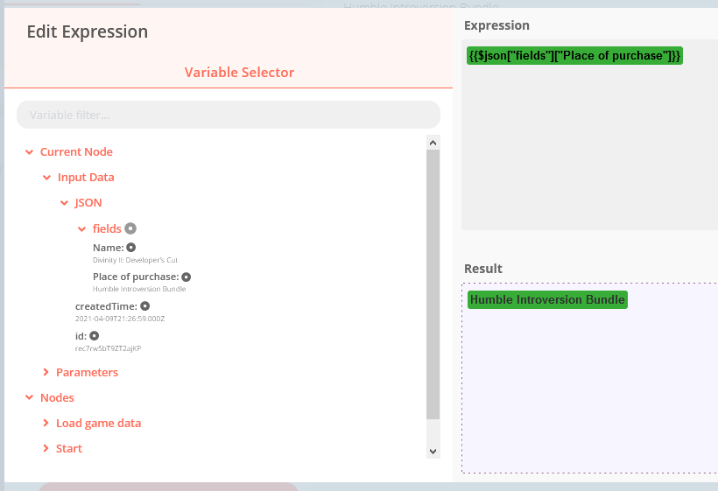Collapse the fields tree branch

point(82,229)
